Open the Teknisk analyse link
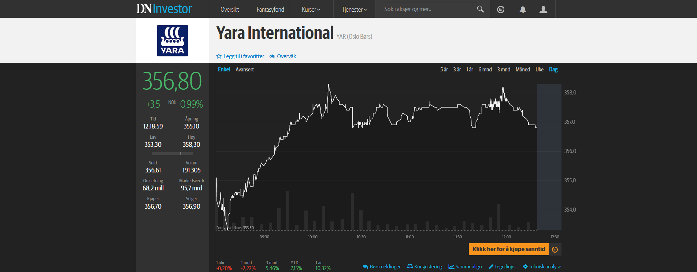 point(545,267)
